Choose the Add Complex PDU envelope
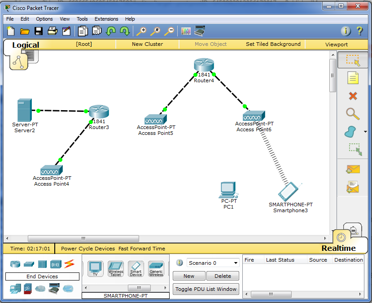The height and width of the screenshot is (303, 372). tap(353, 187)
